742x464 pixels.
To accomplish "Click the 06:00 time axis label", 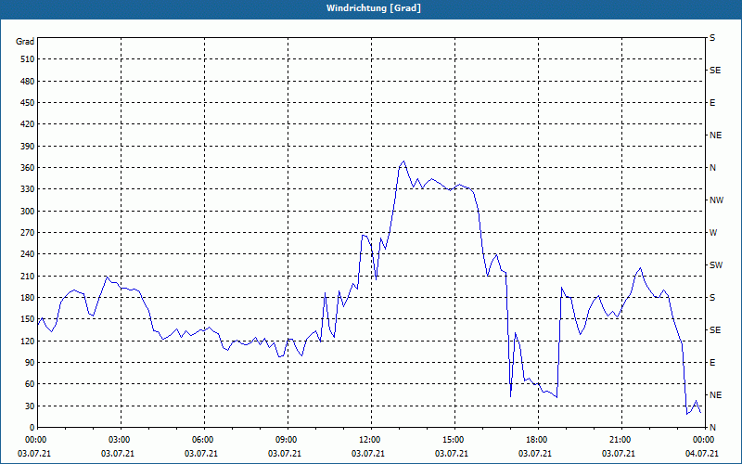I will tap(204, 440).
